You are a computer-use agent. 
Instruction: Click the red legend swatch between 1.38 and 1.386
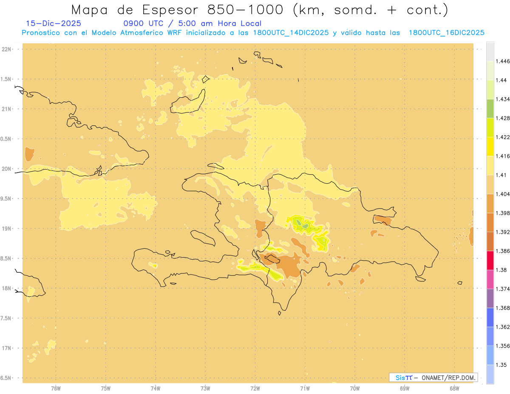pos(490,260)
